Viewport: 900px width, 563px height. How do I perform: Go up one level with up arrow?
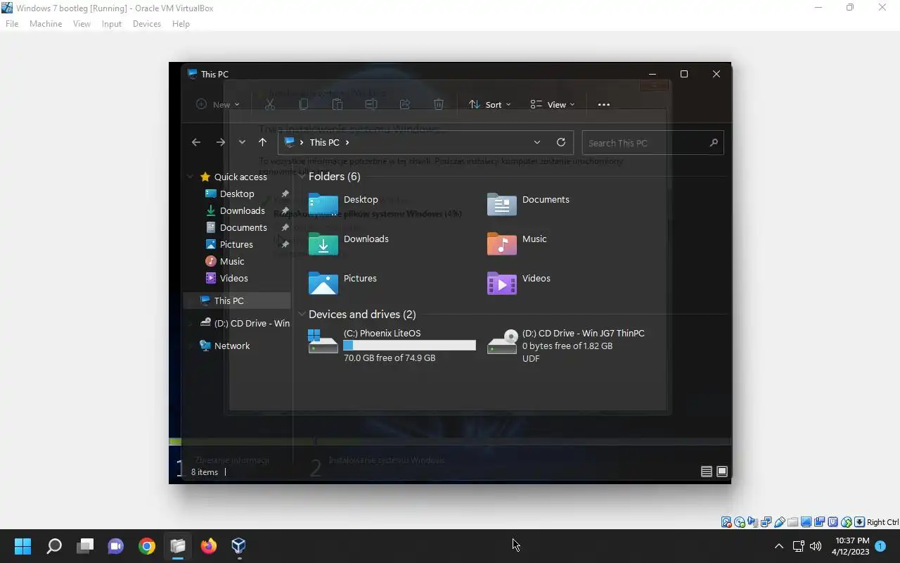coord(262,142)
